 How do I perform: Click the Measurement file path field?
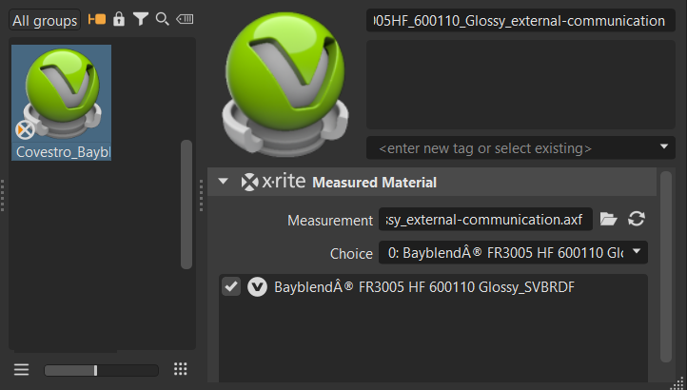(x=485, y=219)
